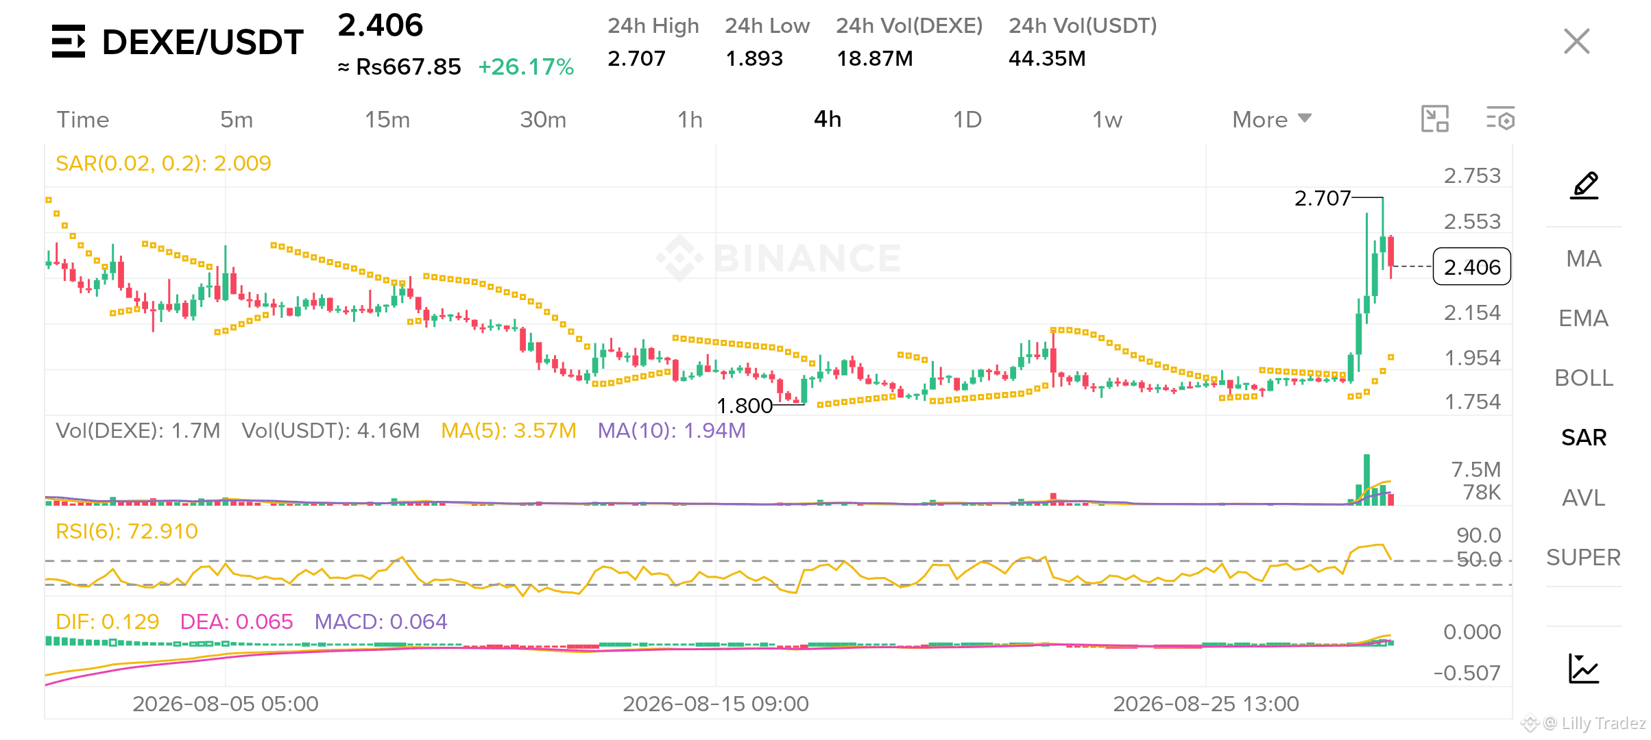Image resolution: width=1651 pixels, height=740 pixels.
Task: Expand the More intervals dropdown
Action: click(1272, 119)
